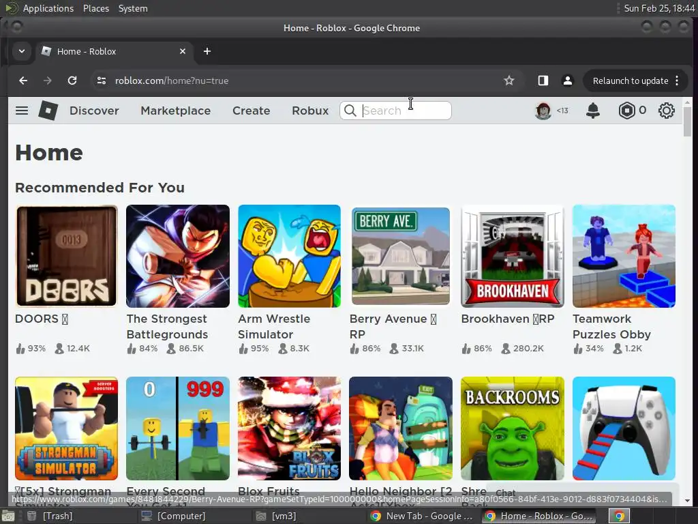Reload the Roblox page
The width and height of the screenshot is (698, 524).
[x=72, y=81]
